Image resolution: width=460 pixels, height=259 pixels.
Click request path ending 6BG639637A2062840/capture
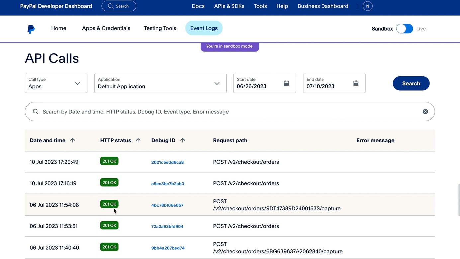tap(278, 248)
